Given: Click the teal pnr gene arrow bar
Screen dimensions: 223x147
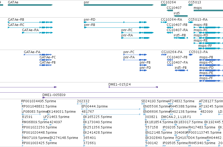Looking at the screenshot, I should 119,5.
